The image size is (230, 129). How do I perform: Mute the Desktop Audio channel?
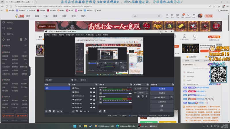tap(101, 103)
